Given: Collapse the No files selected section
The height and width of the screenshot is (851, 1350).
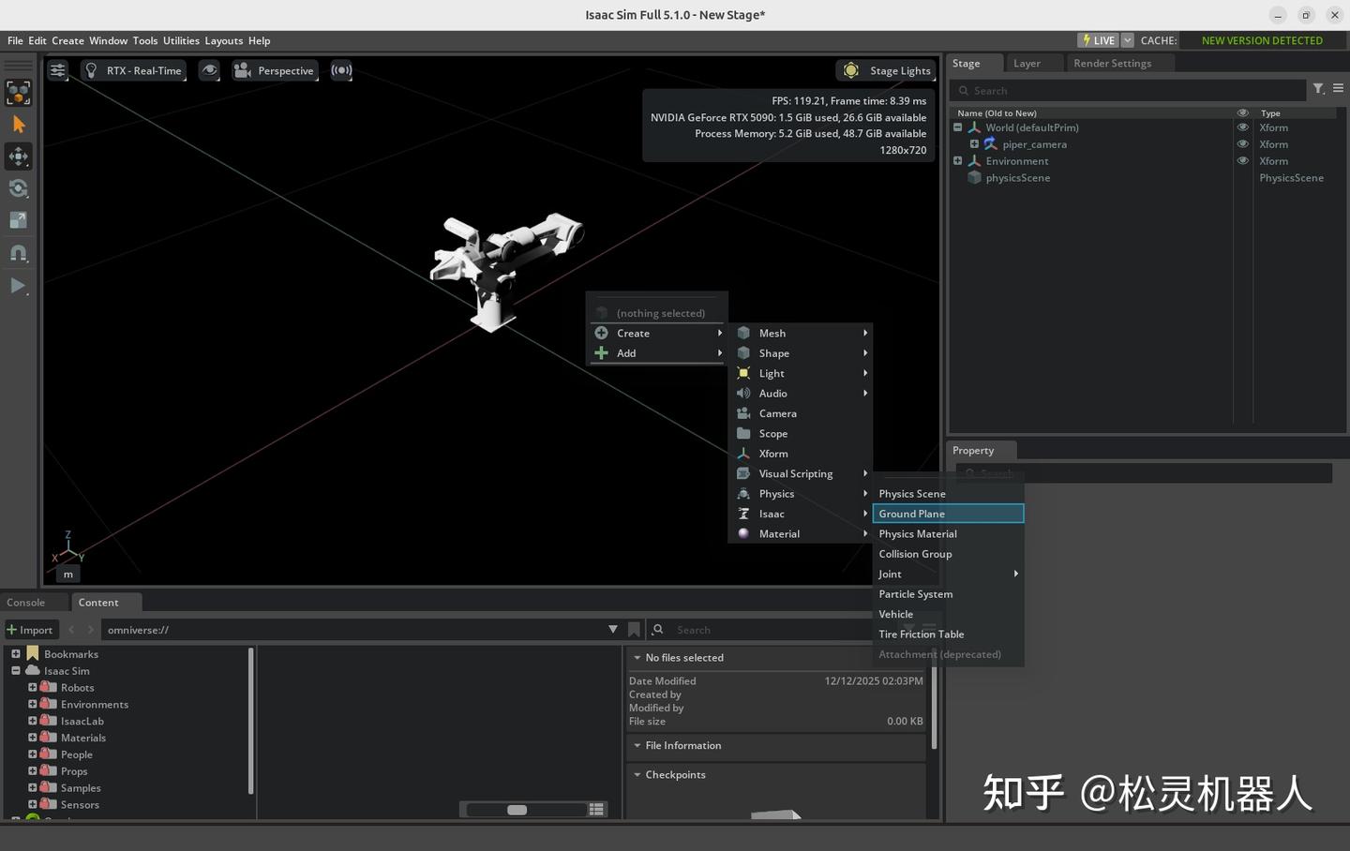Looking at the screenshot, I should pos(637,658).
